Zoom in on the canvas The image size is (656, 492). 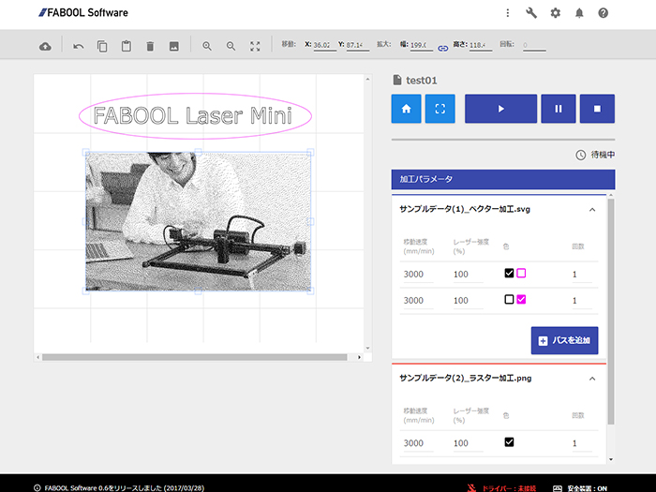pos(207,47)
